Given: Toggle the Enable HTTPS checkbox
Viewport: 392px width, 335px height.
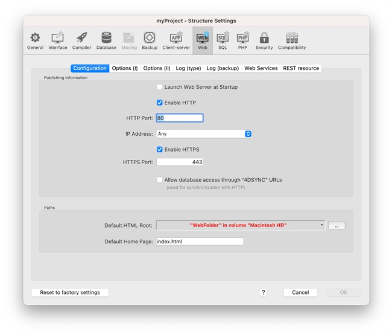Looking at the screenshot, I should (x=160, y=150).
